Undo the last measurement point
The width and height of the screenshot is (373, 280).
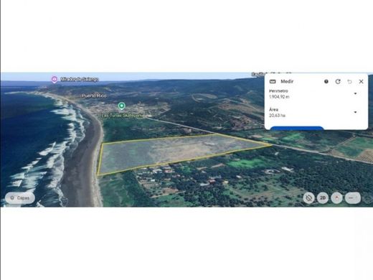pos(349,82)
